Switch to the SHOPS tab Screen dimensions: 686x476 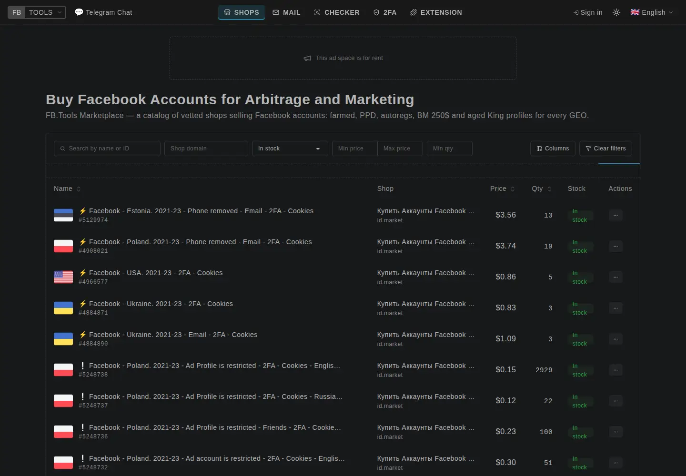click(x=242, y=12)
